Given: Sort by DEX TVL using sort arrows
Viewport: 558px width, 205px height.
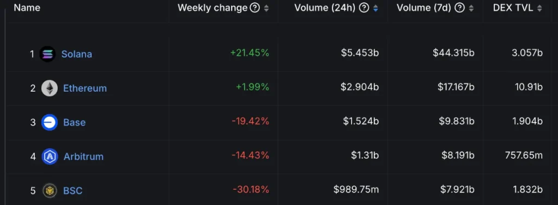Looking at the screenshot, I should tap(539, 8).
